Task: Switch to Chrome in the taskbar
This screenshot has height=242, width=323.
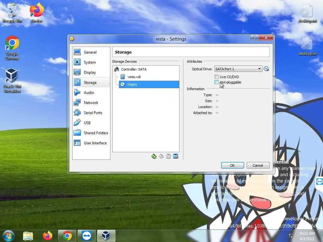Action: [x=67, y=236]
